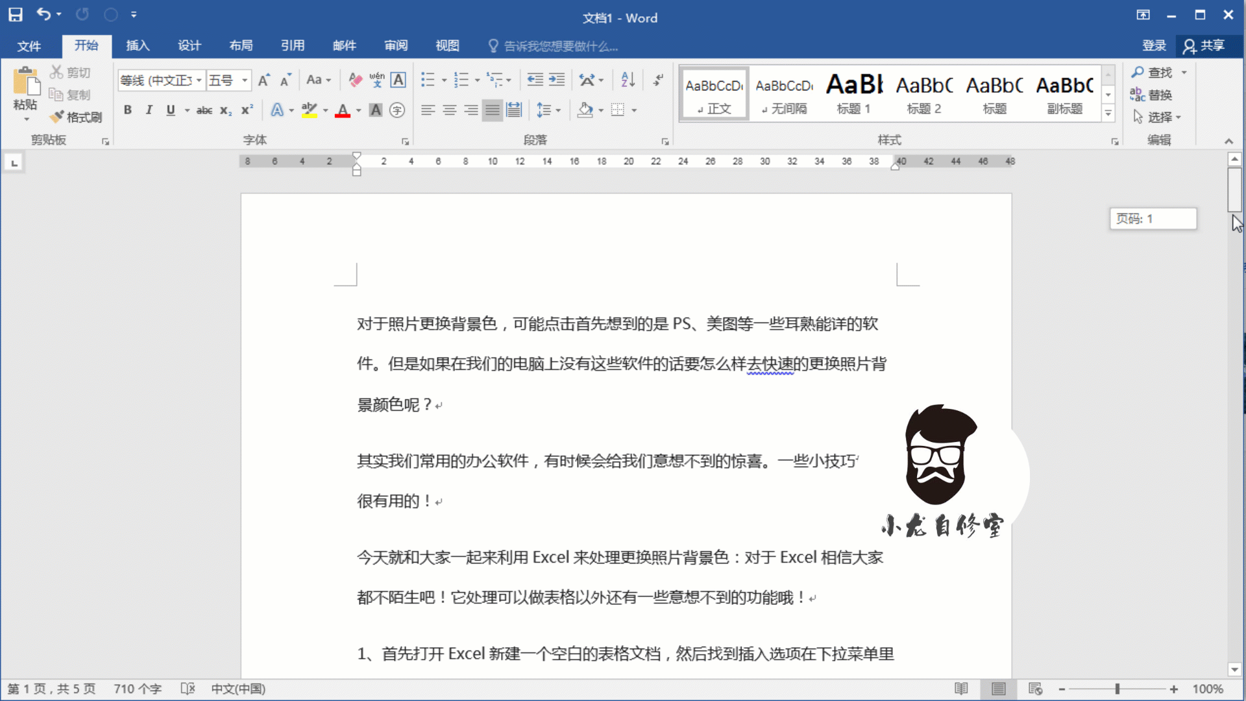This screenshot has height=701, width=1246.
Task: Click the red font color A button
Action: pos(343,110)
